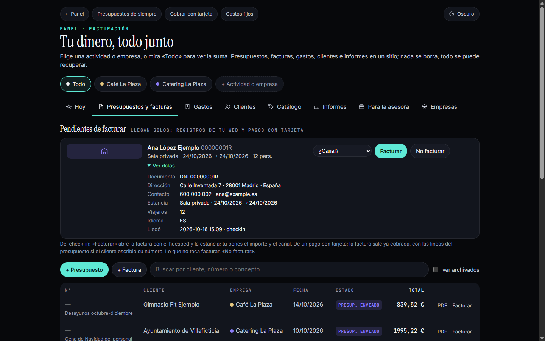Open the Hoy tab
The height and width of the screenshot is (341, 545).
[x=76, y=107]
